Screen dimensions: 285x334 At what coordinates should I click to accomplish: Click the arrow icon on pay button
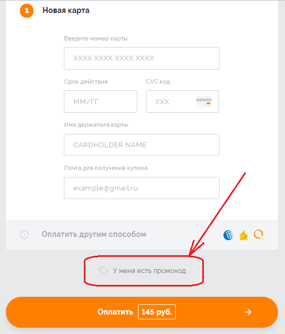pos(248,312)
